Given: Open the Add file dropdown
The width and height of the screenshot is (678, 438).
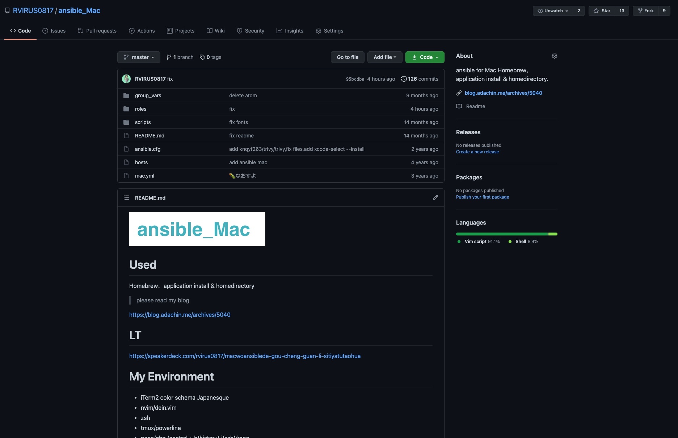Looking at the screenshot, I should tap(384, 57).
